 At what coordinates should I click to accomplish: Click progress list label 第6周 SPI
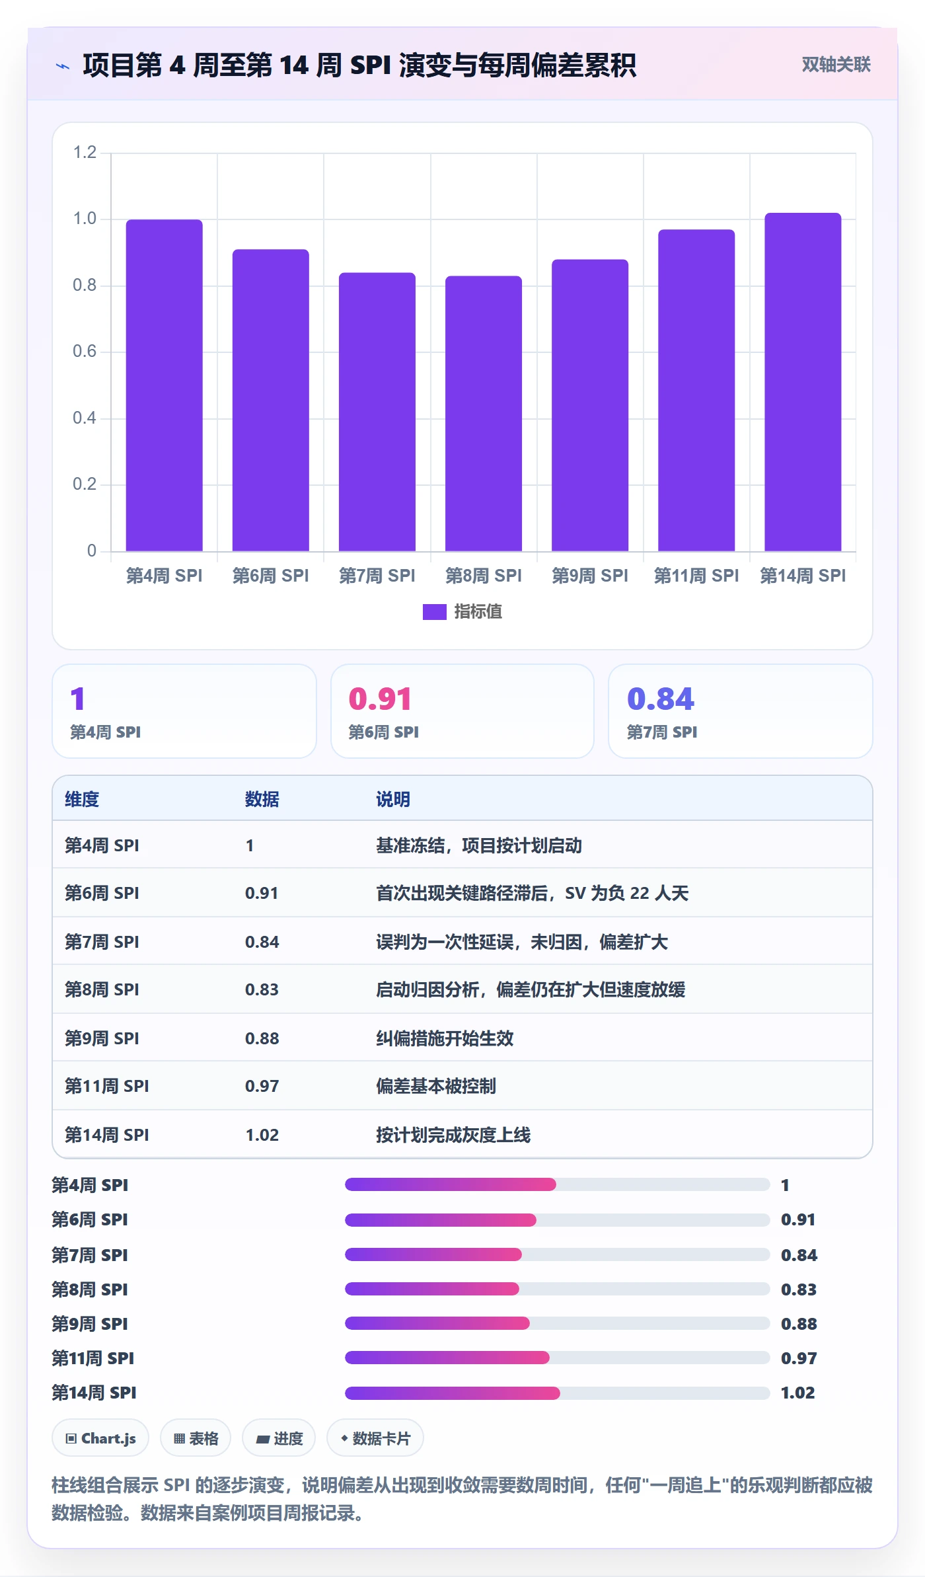pyautogui.click(x=90, y=1219)
